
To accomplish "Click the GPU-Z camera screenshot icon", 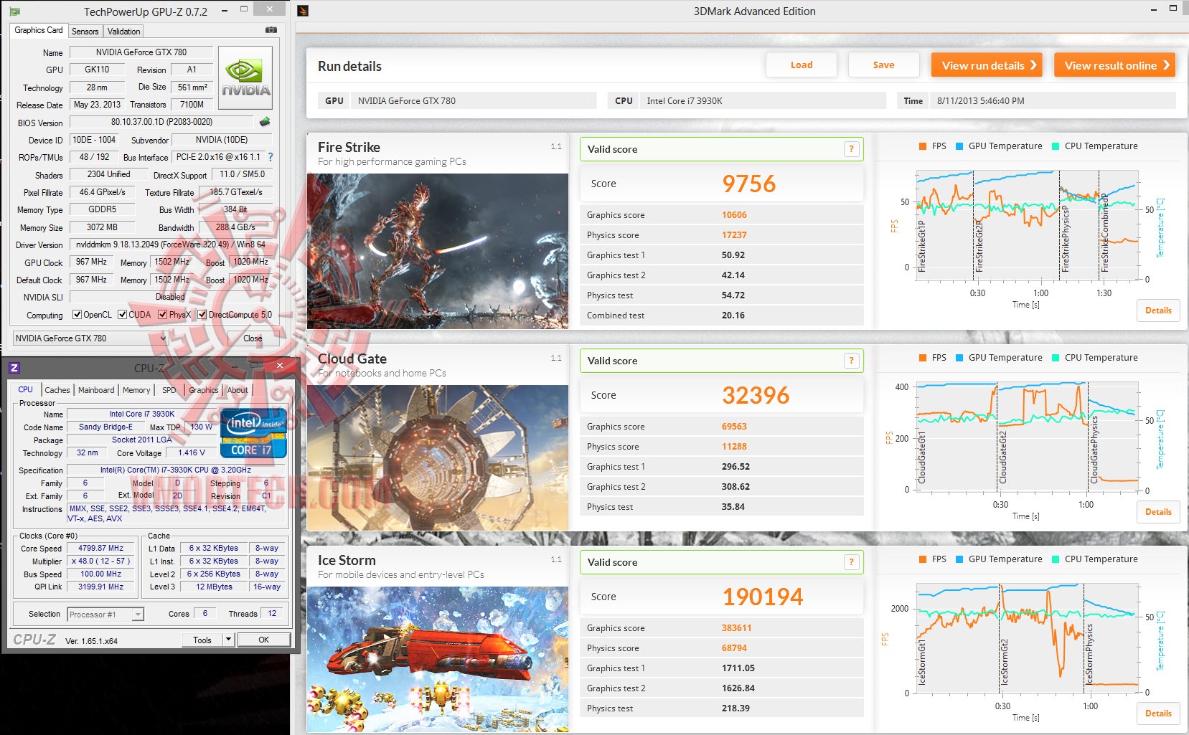I will [271, 30].
